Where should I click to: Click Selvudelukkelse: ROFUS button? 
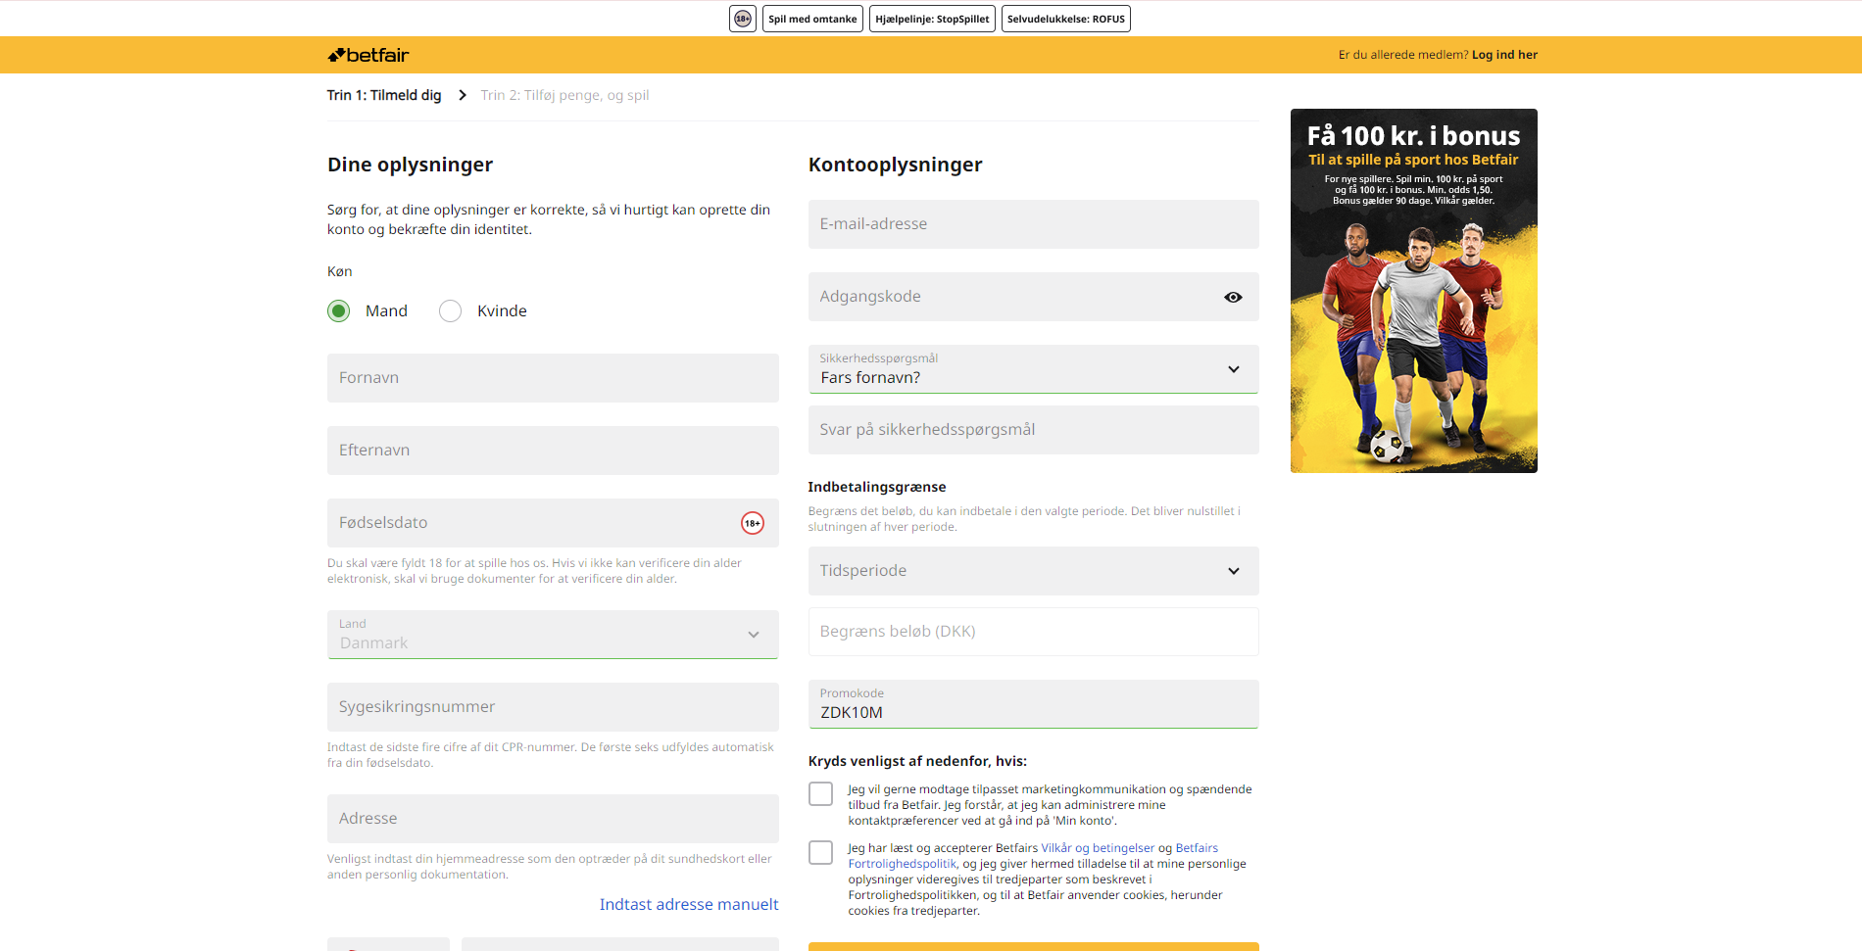tap(1066, 19)
